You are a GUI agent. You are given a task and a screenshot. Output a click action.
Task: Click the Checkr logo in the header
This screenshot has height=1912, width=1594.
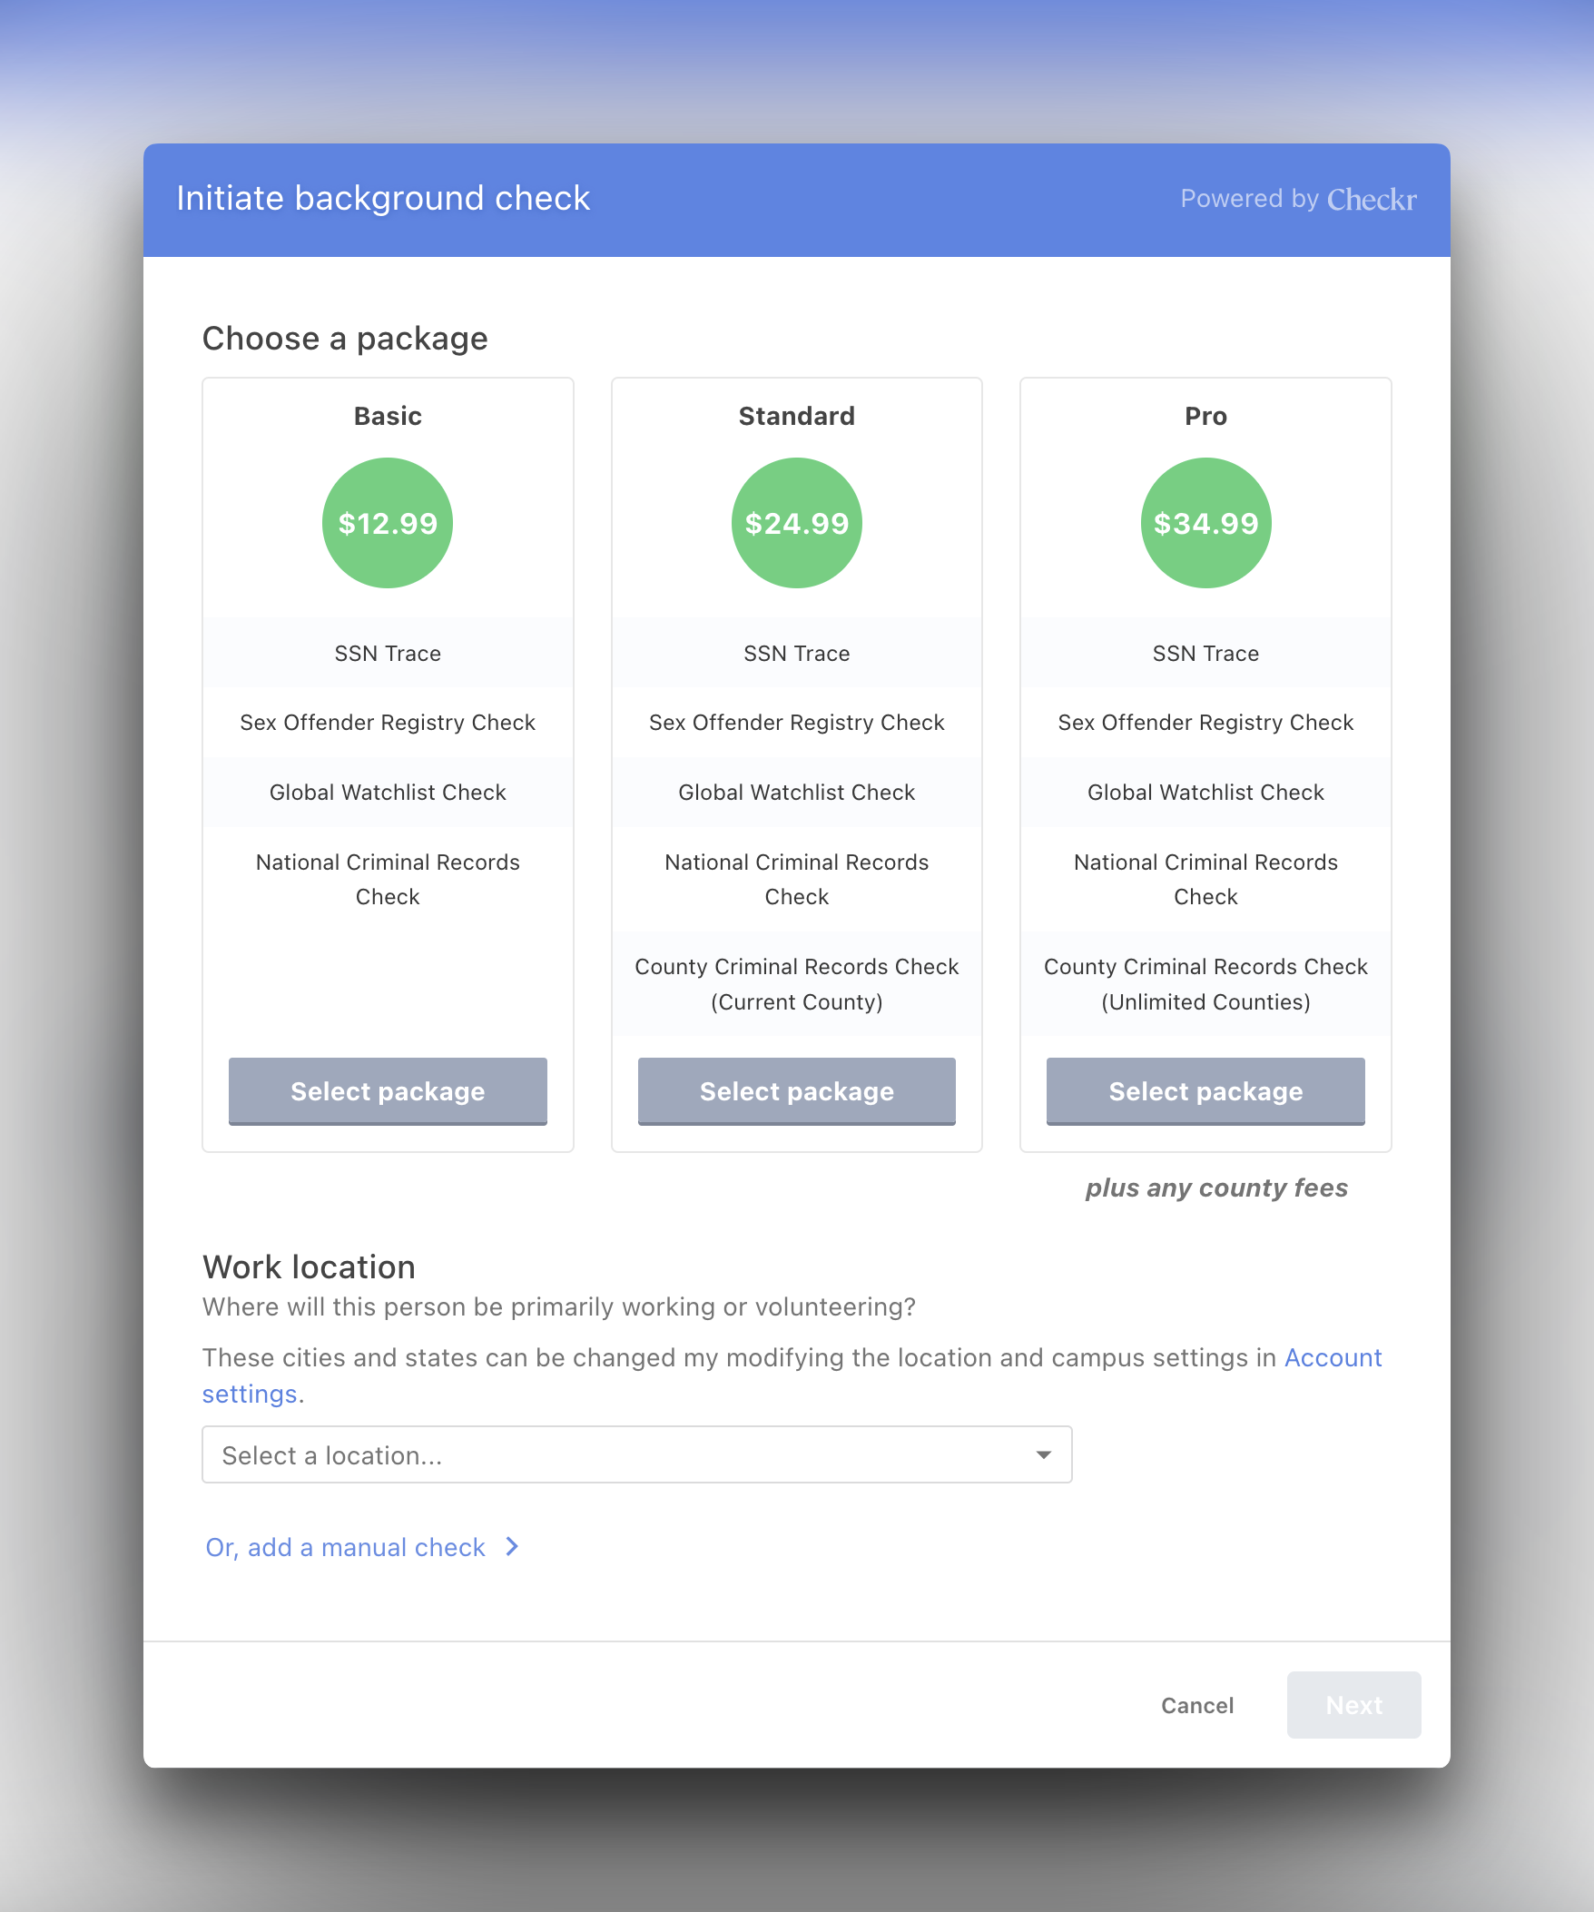pos(1370,199)
